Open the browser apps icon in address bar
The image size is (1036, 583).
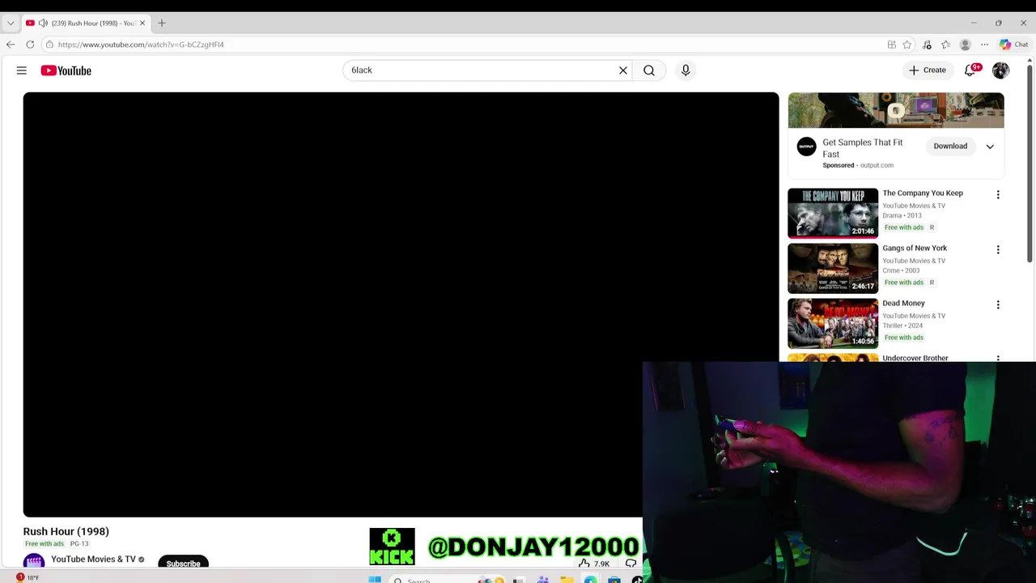click(891, 45)
